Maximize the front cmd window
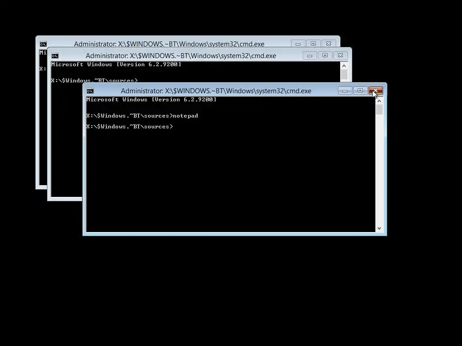The width and height of the screenshot is (462, 346). point(360,91)
